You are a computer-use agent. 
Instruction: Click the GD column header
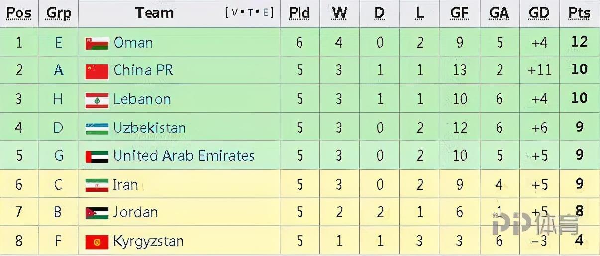pyautogui.click(x=539, y=13)
